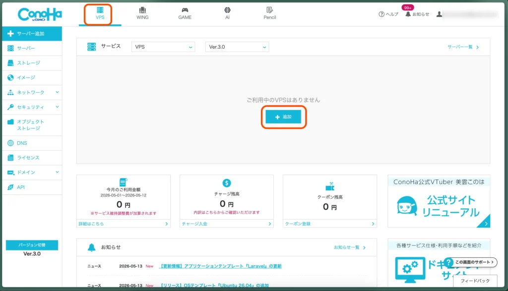
Task: Click サーバー追加 in sidebar
Action: point(32,34)
